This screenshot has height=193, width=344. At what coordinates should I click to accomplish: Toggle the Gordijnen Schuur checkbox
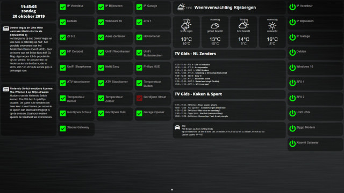pyautogui.click(x=63, y=113)
